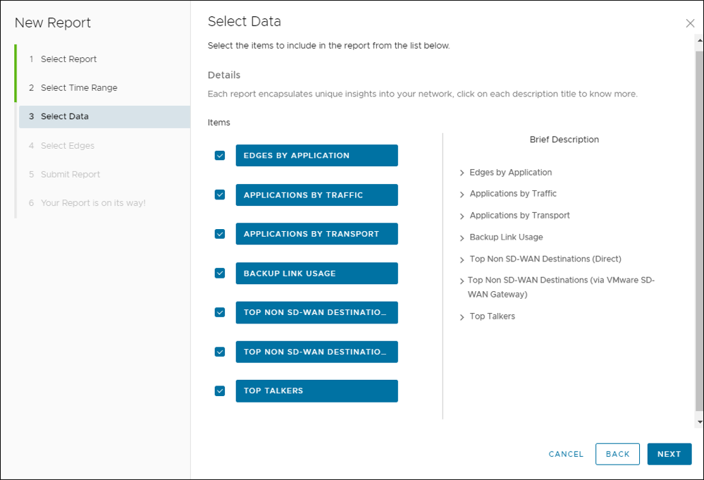
Task: Uncheck the Edges by Application checkbox
Action: pos(220,155)
